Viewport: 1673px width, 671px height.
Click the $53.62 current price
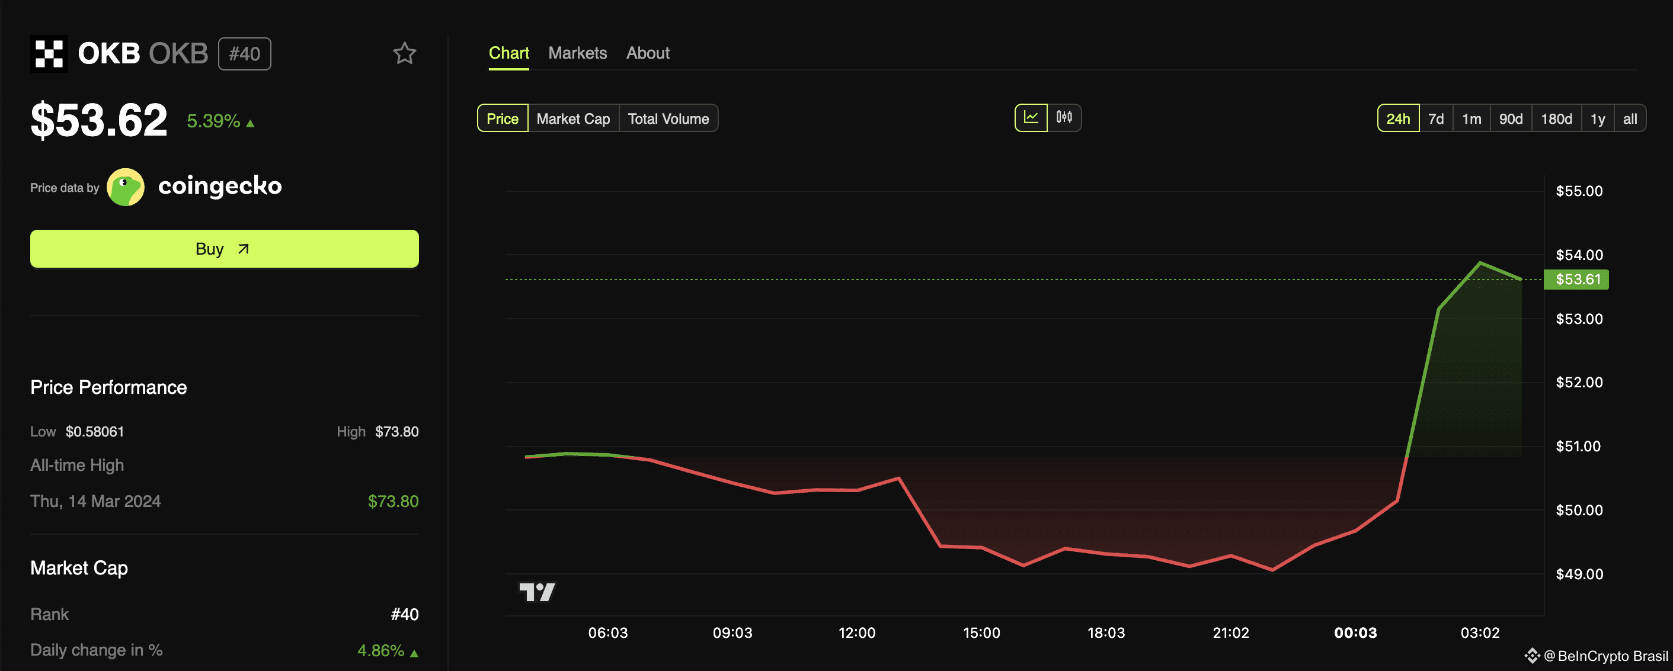[x=99, y=120]
